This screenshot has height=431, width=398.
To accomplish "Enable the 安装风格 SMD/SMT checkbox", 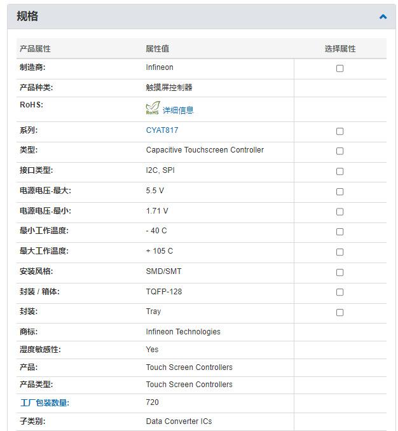I will click(340, 273).
